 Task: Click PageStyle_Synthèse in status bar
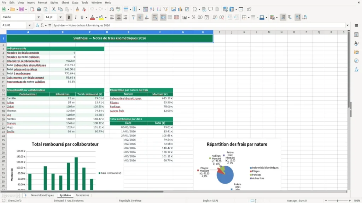pos(130,201)
